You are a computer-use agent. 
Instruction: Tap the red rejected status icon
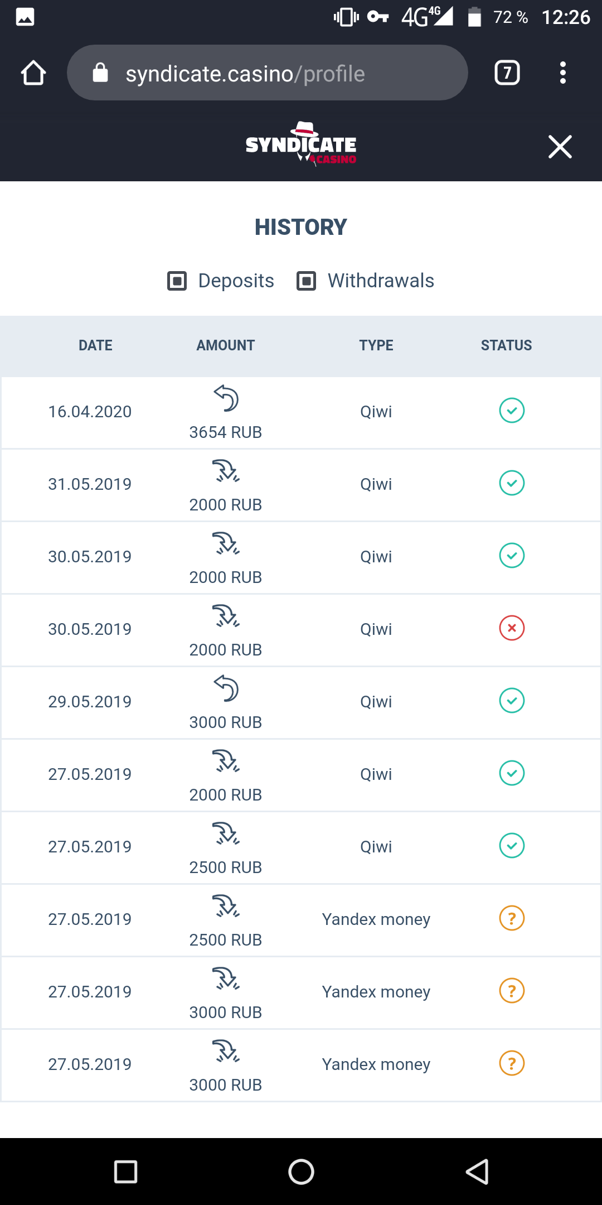(x=512, y=628)
